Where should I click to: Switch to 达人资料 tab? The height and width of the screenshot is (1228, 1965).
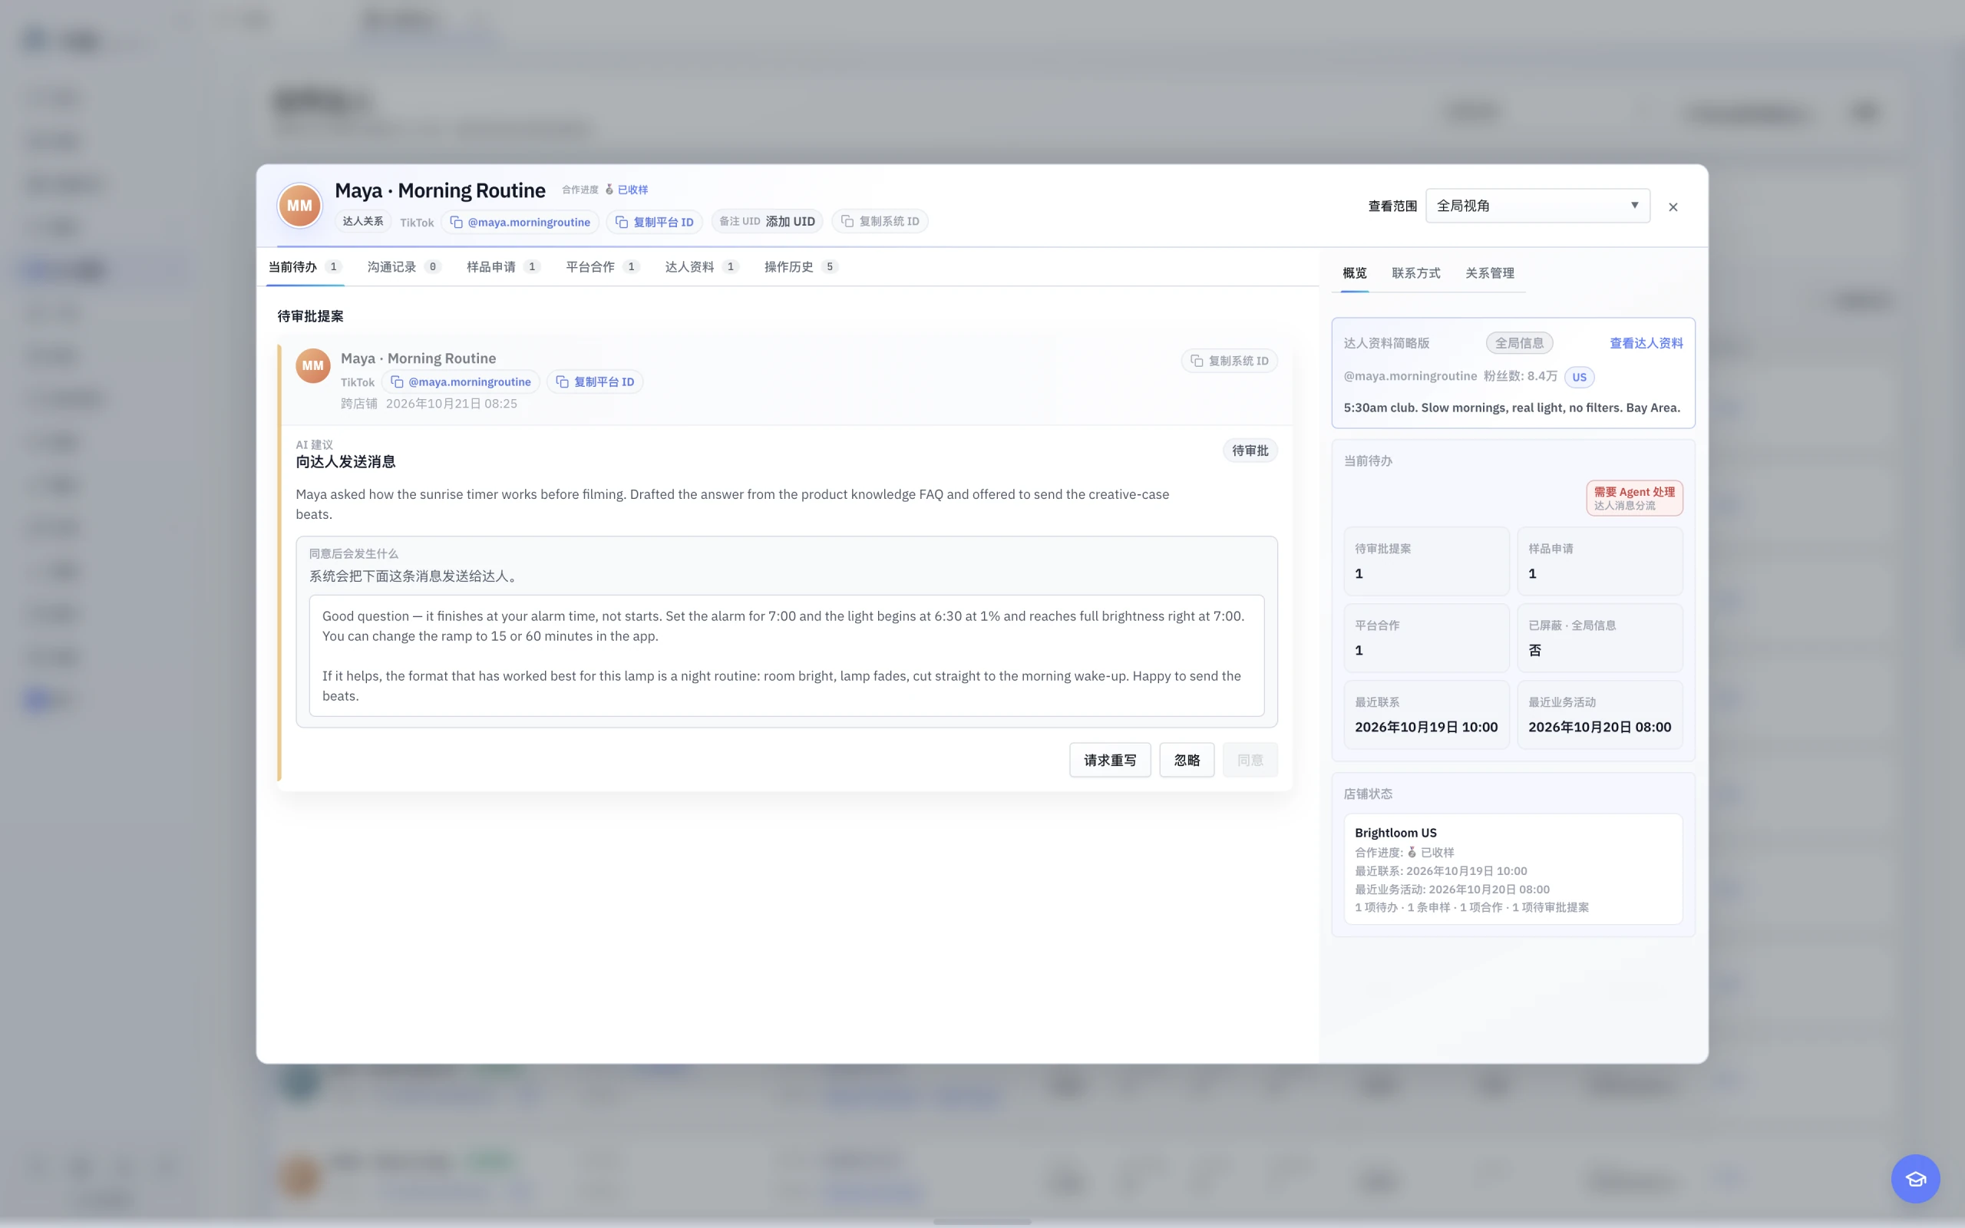tap(702, 267)
